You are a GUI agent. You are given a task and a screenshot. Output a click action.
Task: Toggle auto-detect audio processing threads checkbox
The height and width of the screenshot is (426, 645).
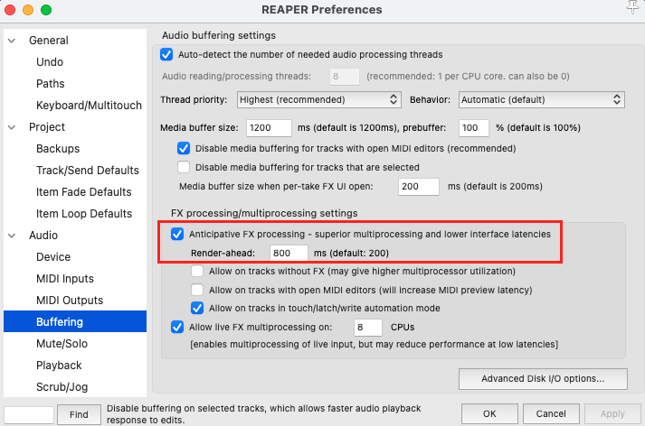(166, 54)
